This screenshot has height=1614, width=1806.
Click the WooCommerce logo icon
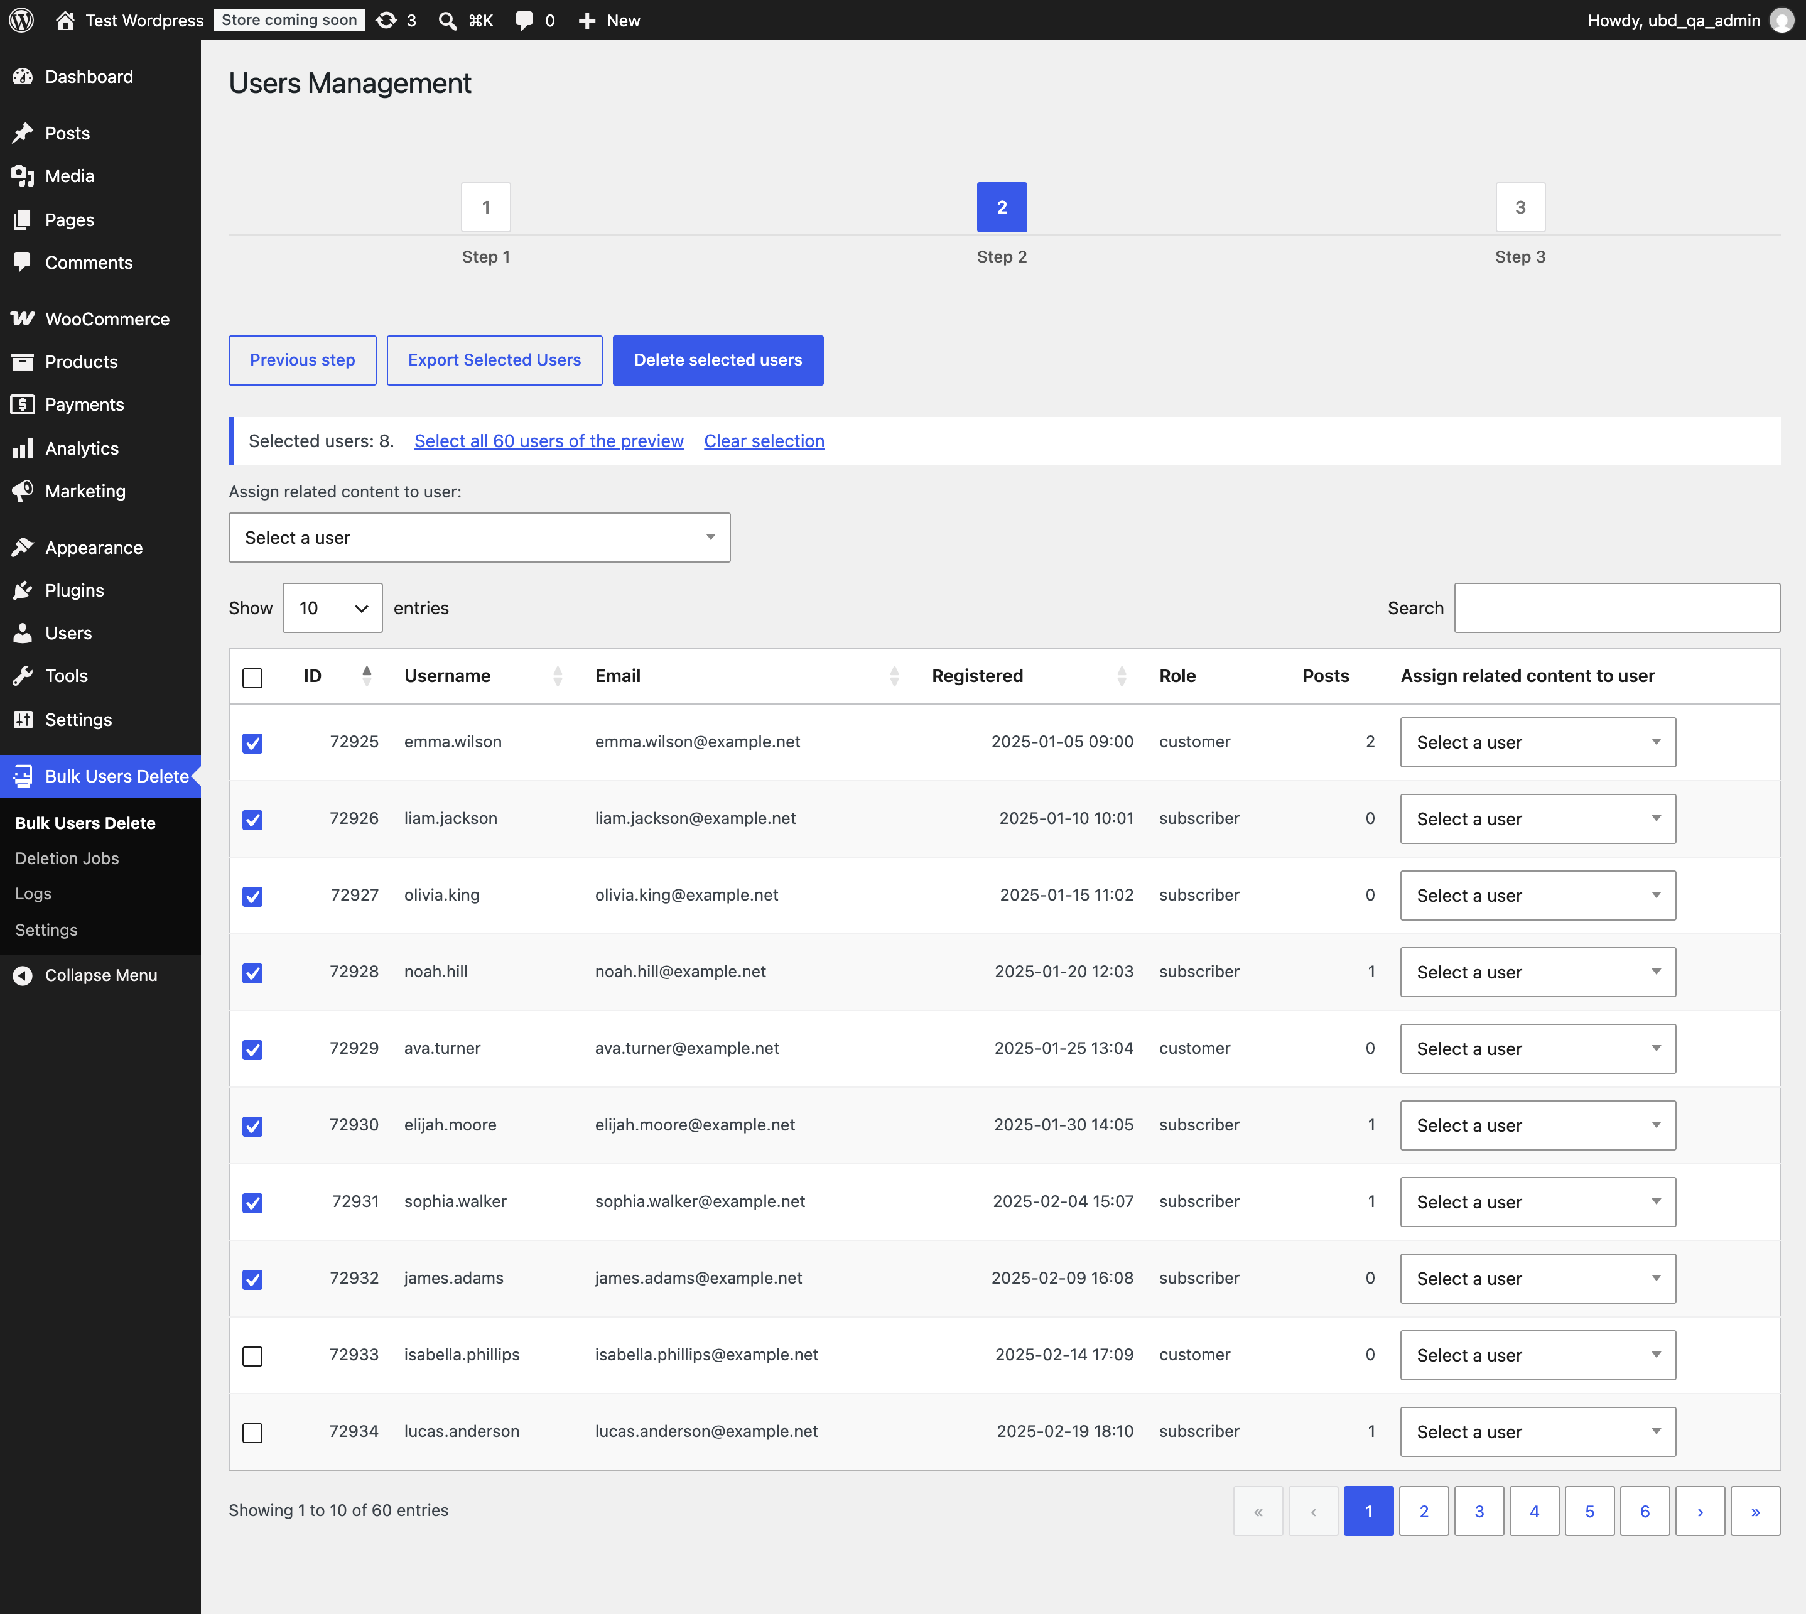point(23,318)
